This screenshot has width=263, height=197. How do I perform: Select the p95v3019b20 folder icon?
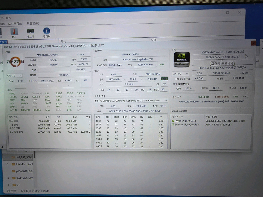pos(14,171)
